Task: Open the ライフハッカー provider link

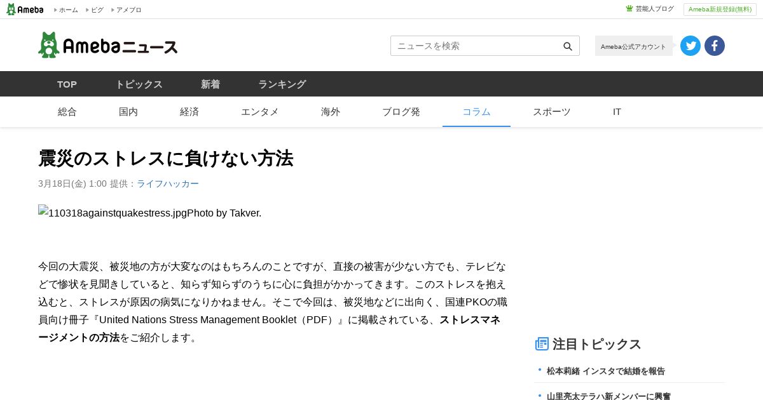Action: (168, 183)
